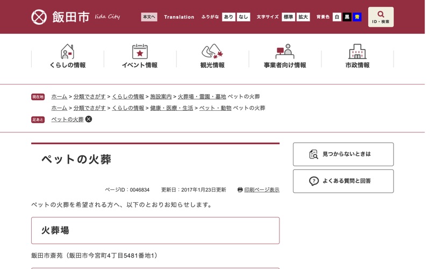This screenshot has width=430, height=269.
Task: Click the 観光情報 mountain icon
Action: click(x=212, y=51)
